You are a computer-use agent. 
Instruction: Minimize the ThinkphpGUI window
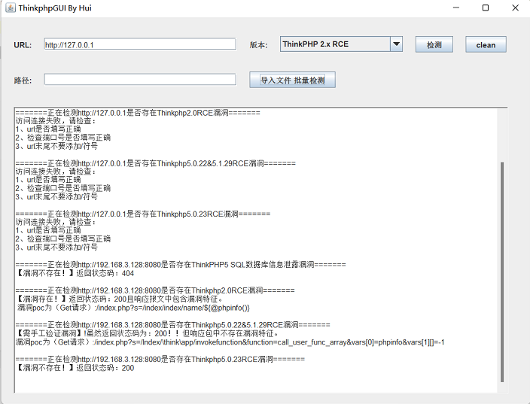(456, 8)
